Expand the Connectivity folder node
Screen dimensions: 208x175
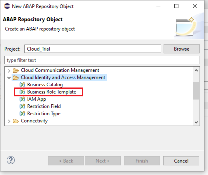9,121
